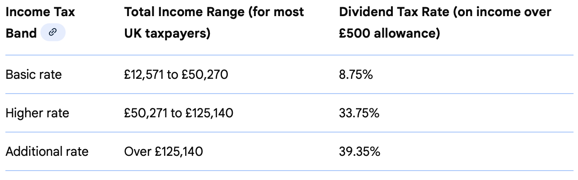Select the 'Basic rate' row label
This screenshot has width=578, height=180.
point(33,74)
